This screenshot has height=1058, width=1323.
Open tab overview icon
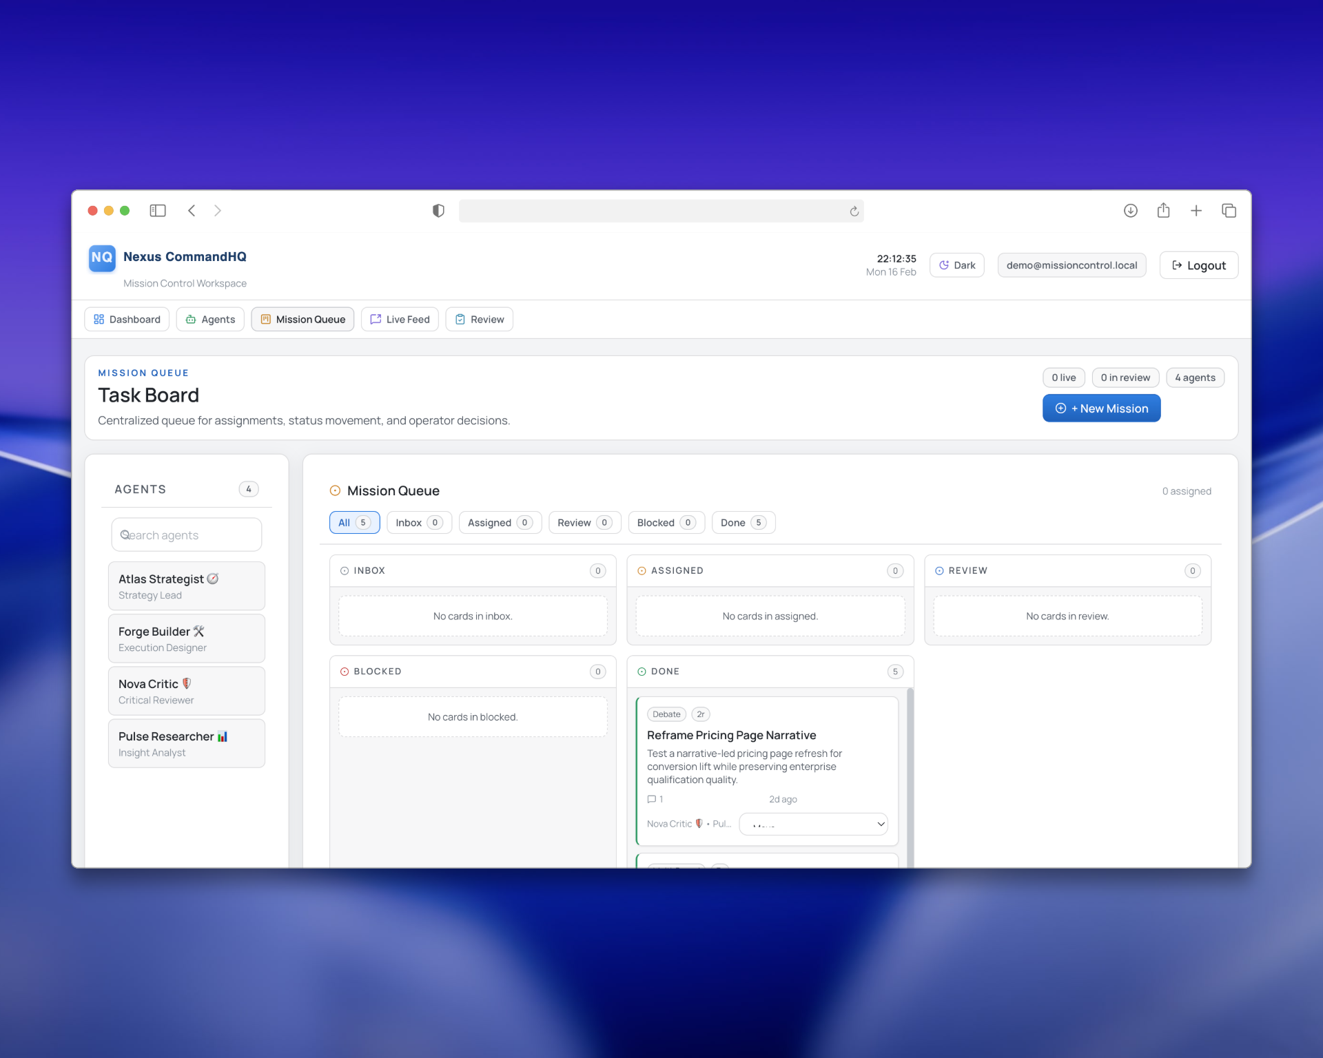tap(1229, 211)
